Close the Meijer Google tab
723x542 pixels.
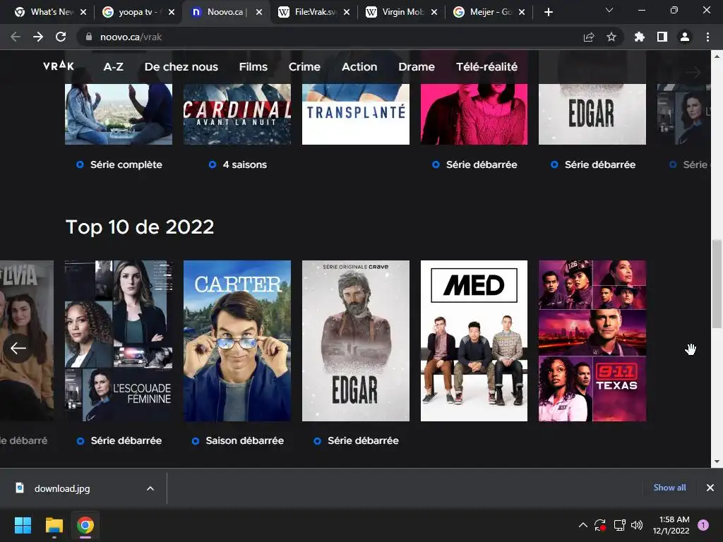(x=522, y=12)
